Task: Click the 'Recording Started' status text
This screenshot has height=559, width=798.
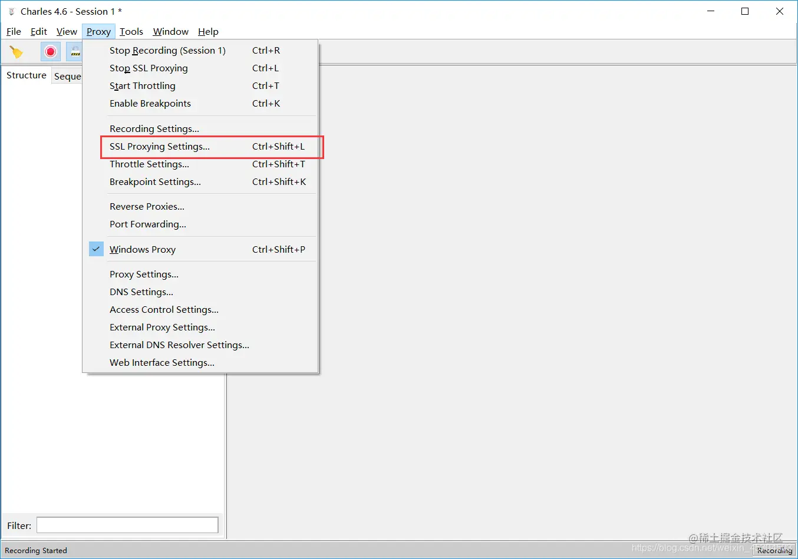Action: point(36,550)
